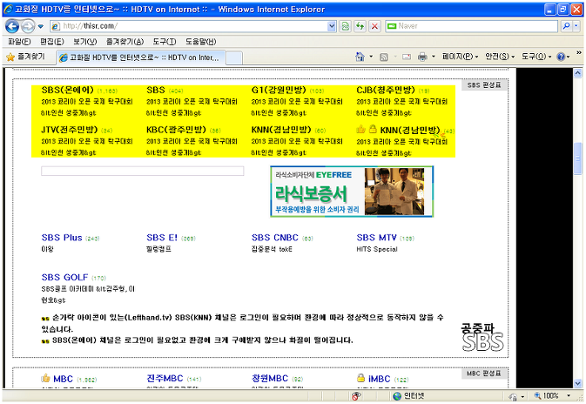Screen dimensions: 586x404
Task: Click the thumbs-up icon beside MBC
Action: click(x=45, y=378)
